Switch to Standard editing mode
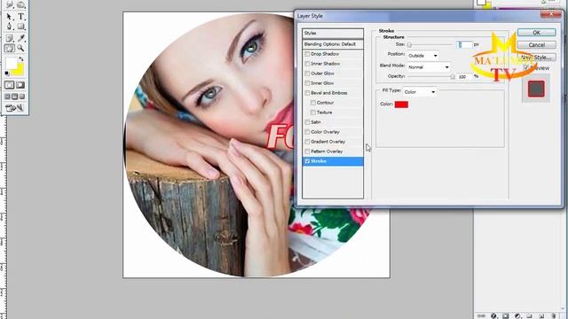 click(10, 85)
